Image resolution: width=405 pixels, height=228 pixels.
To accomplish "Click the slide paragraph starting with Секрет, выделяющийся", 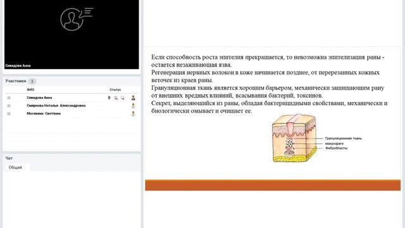I will pyautogui.click(x=270, y=107).
